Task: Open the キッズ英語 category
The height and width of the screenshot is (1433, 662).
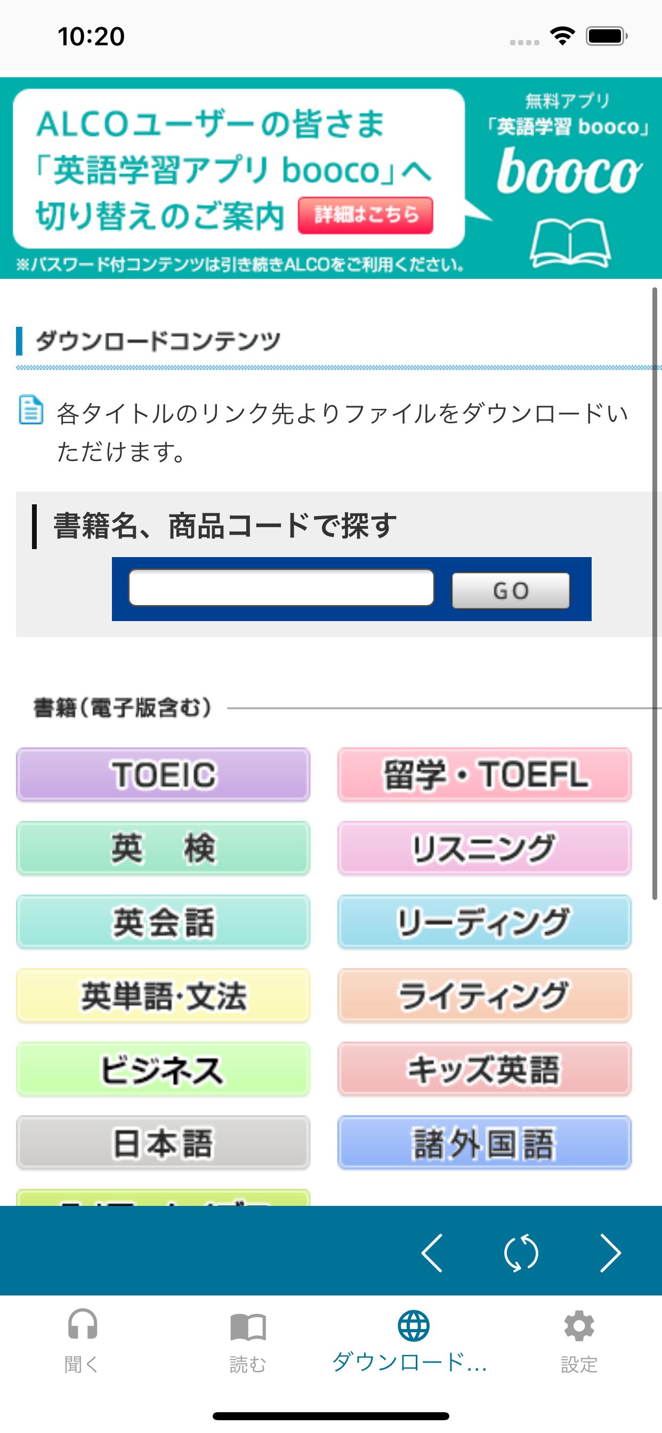Action: (x=485, y=1069)
